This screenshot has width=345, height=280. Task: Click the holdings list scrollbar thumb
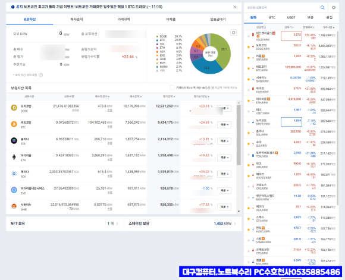pos(239,135)
